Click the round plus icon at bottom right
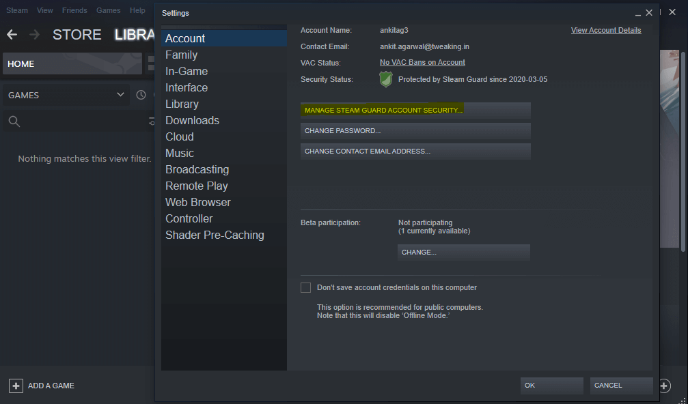Image resolution: width=688 pixels, height=404 pixels. click(664, 386)
